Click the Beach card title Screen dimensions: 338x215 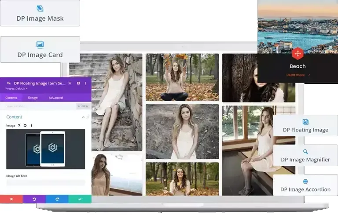[298, 66]
